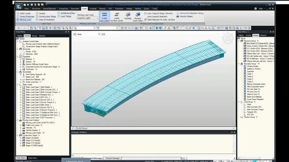
Task: Expand Material node in Works tree
Action: (21, 59)
